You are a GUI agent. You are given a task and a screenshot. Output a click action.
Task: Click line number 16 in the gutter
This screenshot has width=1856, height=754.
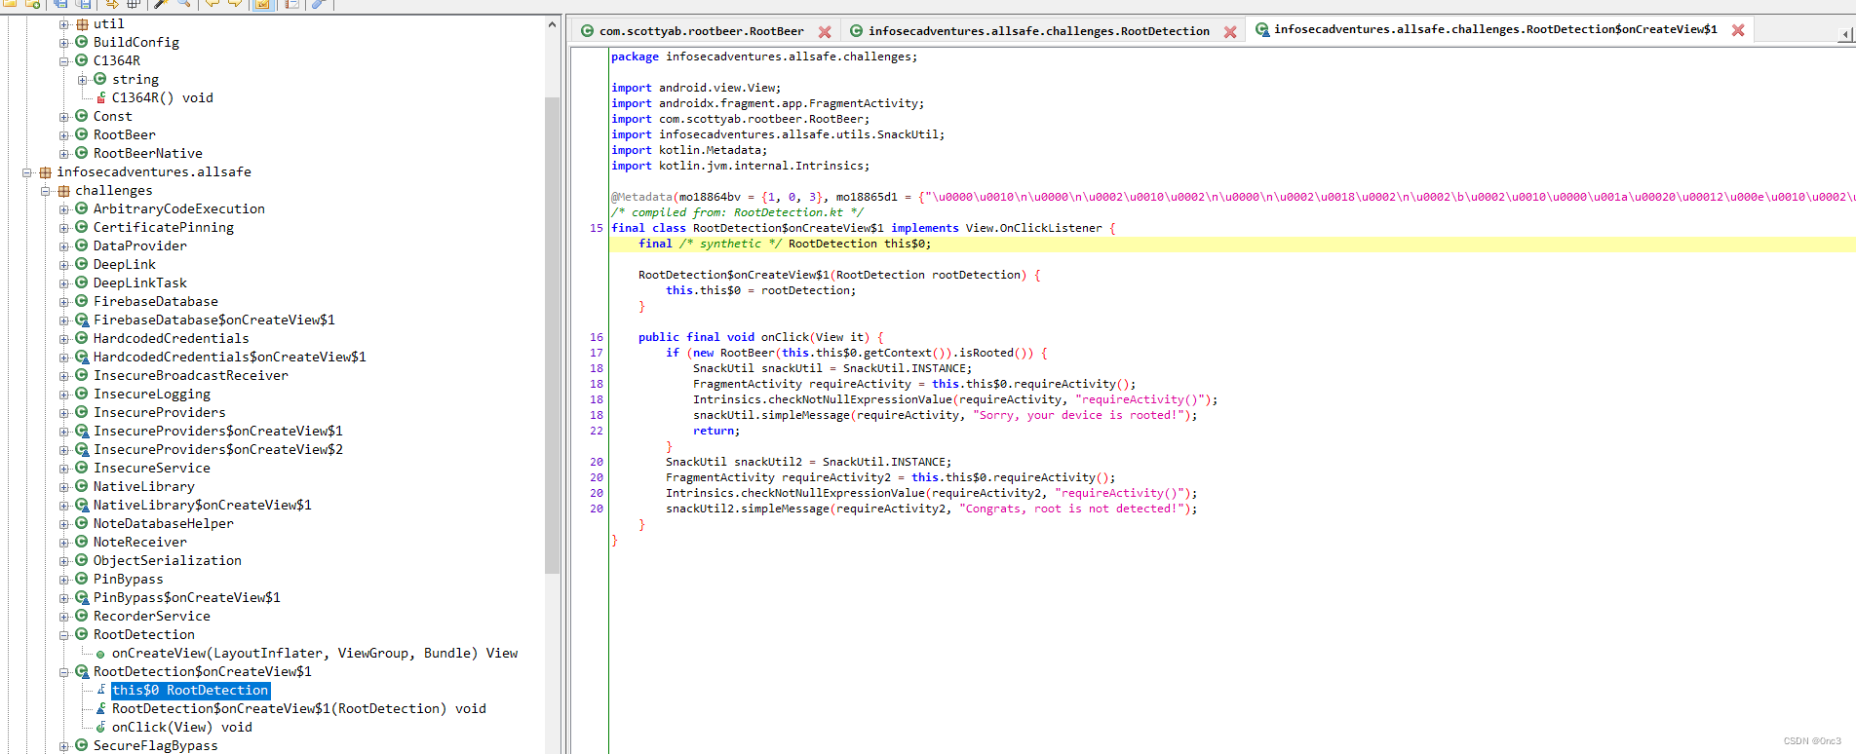point(597,337)
